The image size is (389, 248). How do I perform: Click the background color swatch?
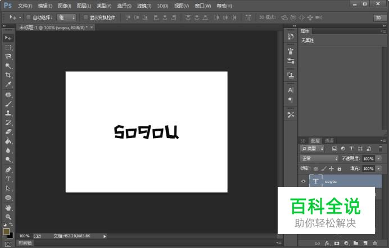tap(11, 236)
